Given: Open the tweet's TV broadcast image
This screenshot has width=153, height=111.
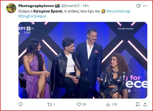Looking at the screenshot, I should coord(83,60).
